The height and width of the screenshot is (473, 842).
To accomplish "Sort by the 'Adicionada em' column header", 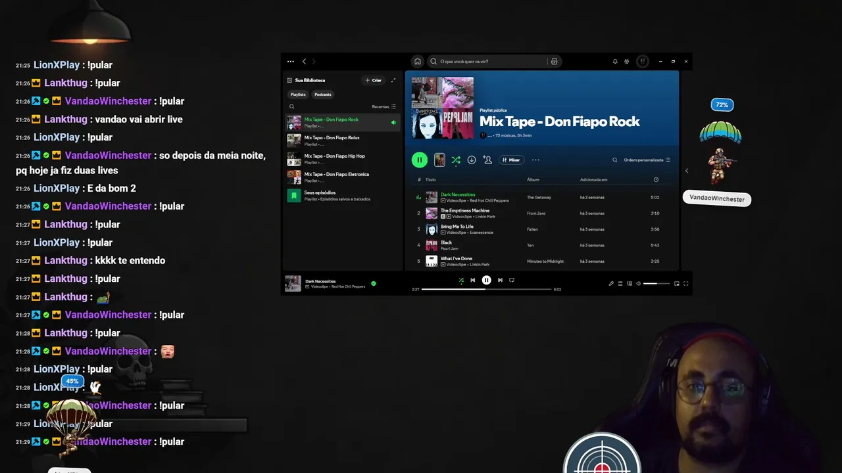I will click(x=593, y=179).
